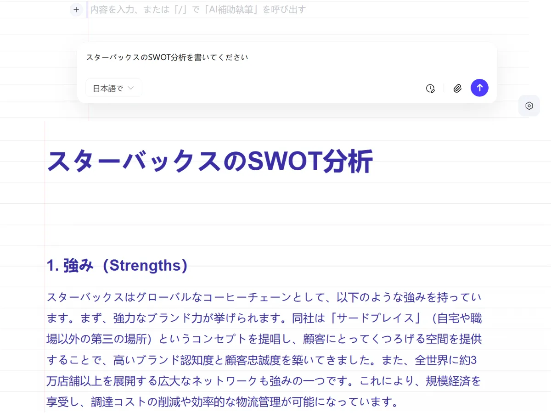551x413 pixels.
Task: Click the paperclip attachment icon
Action: coord(457,88)
